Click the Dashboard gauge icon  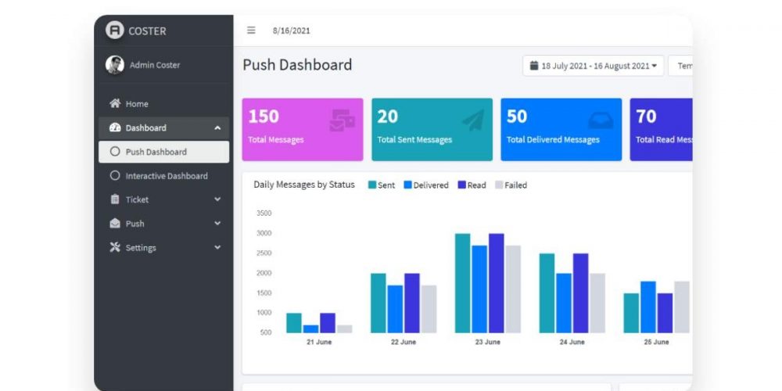pos(115,128)
